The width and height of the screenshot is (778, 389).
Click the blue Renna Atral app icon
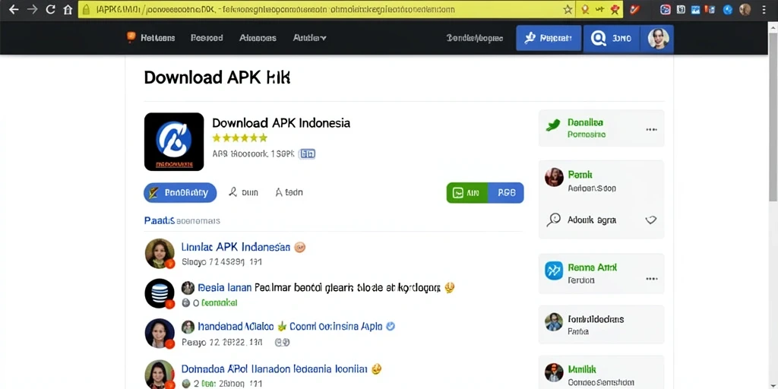pos(554,270)
